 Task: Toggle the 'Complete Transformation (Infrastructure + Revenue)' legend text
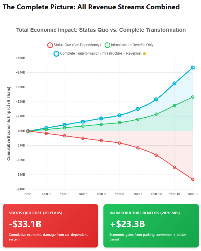[x=100, y=53]
